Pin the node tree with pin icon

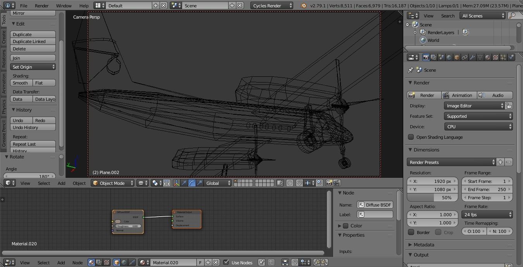click(x=261, y=262)
